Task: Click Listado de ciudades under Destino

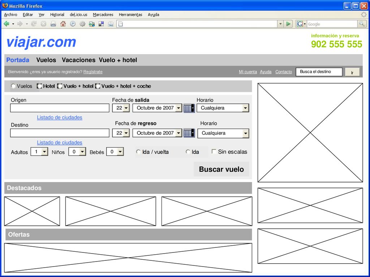Action: (x=60, y=142)
